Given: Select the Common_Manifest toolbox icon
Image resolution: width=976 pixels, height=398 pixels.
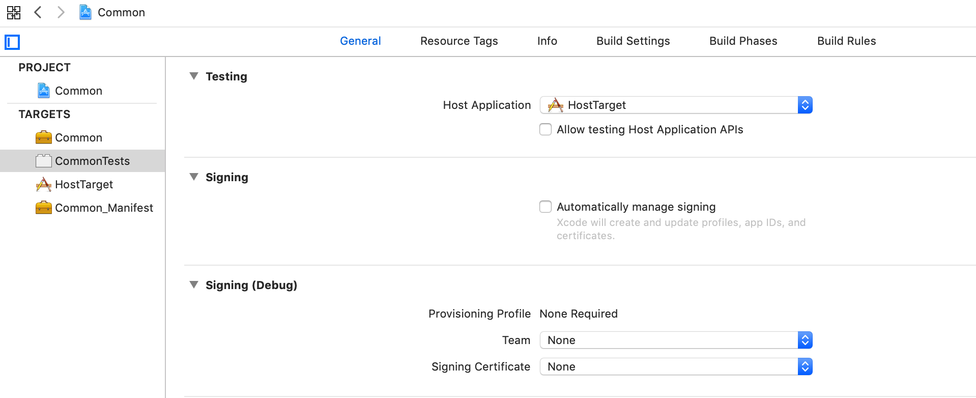Looking at the screenshot, I should point(44,208).
